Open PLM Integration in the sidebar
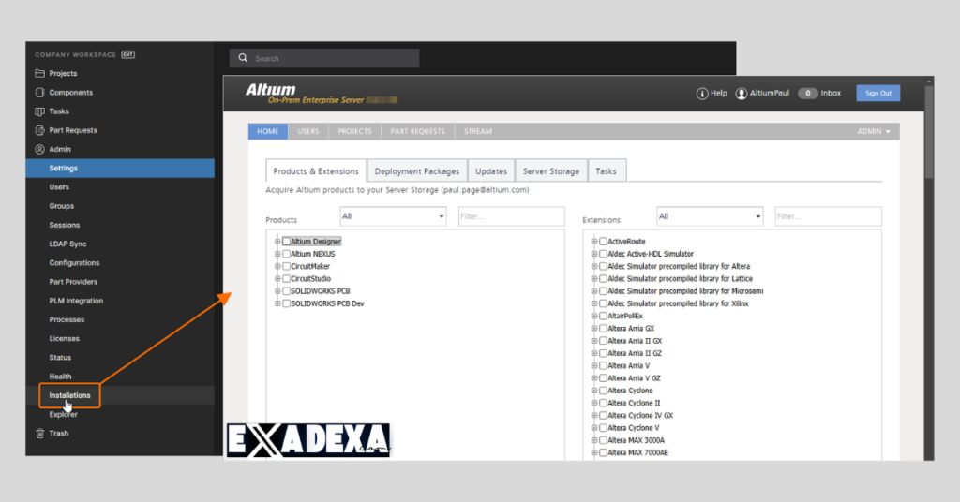This screenshot has height=502, width=960. click(76, 301)
